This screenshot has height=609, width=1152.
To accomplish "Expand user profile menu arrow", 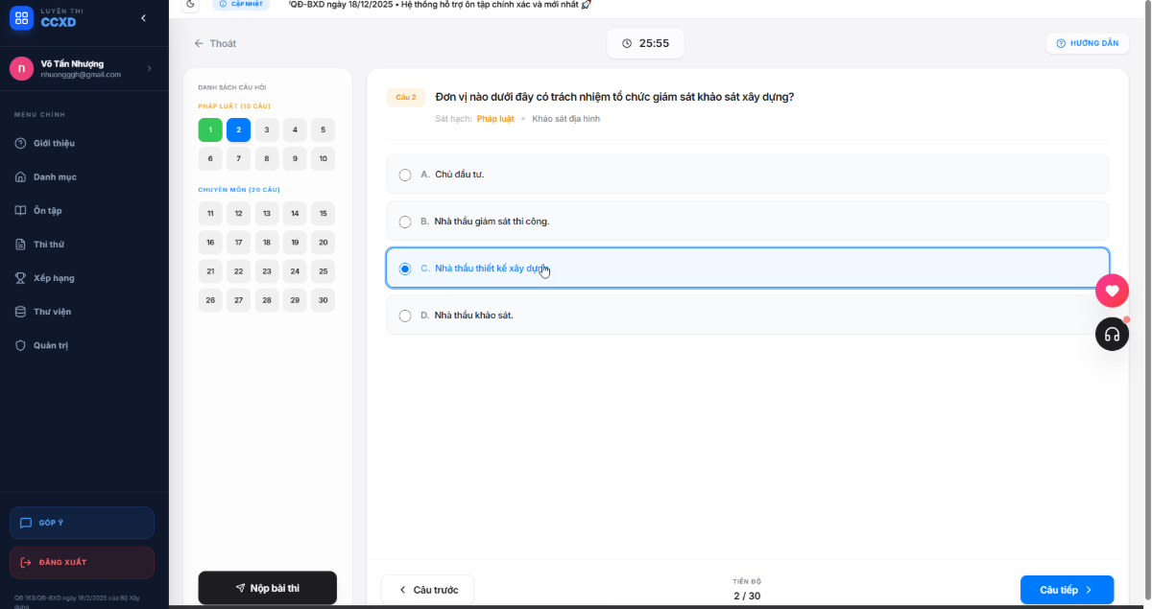I will tap(149, 68).
